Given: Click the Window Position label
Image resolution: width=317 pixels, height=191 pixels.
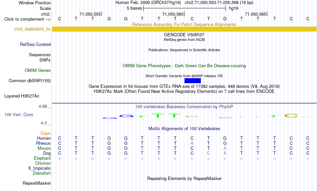Looking at the screenshot, I should click(x=35, y=3).
